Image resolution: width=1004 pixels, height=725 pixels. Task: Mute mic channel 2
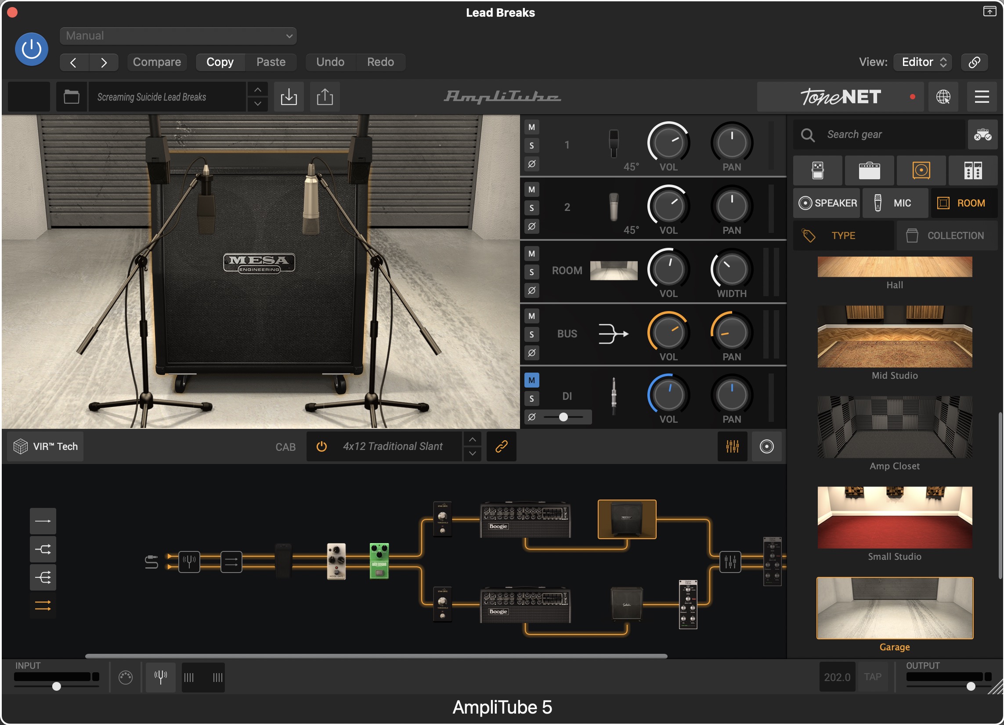532,190
